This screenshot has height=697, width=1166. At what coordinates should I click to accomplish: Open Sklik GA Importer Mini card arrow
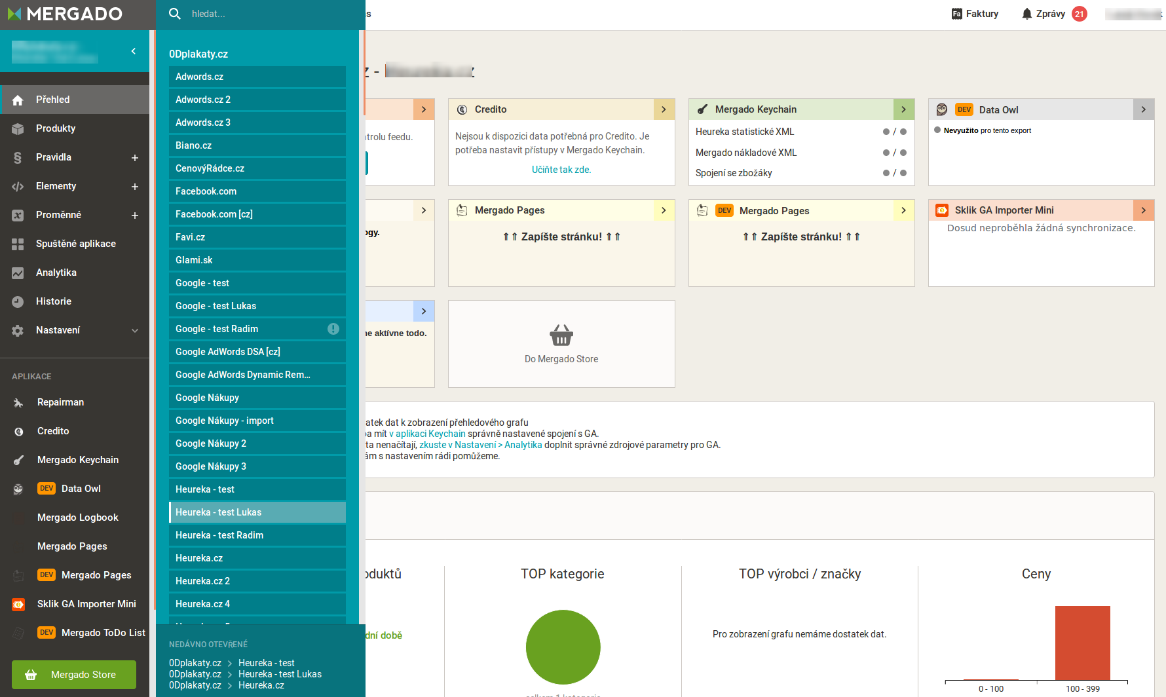pyautogui.click(x=1144, y=210)
